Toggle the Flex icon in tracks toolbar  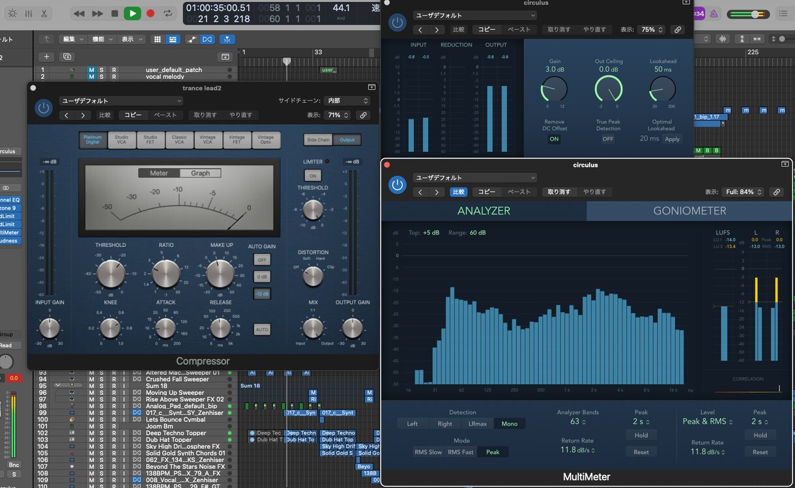[207, 39]
